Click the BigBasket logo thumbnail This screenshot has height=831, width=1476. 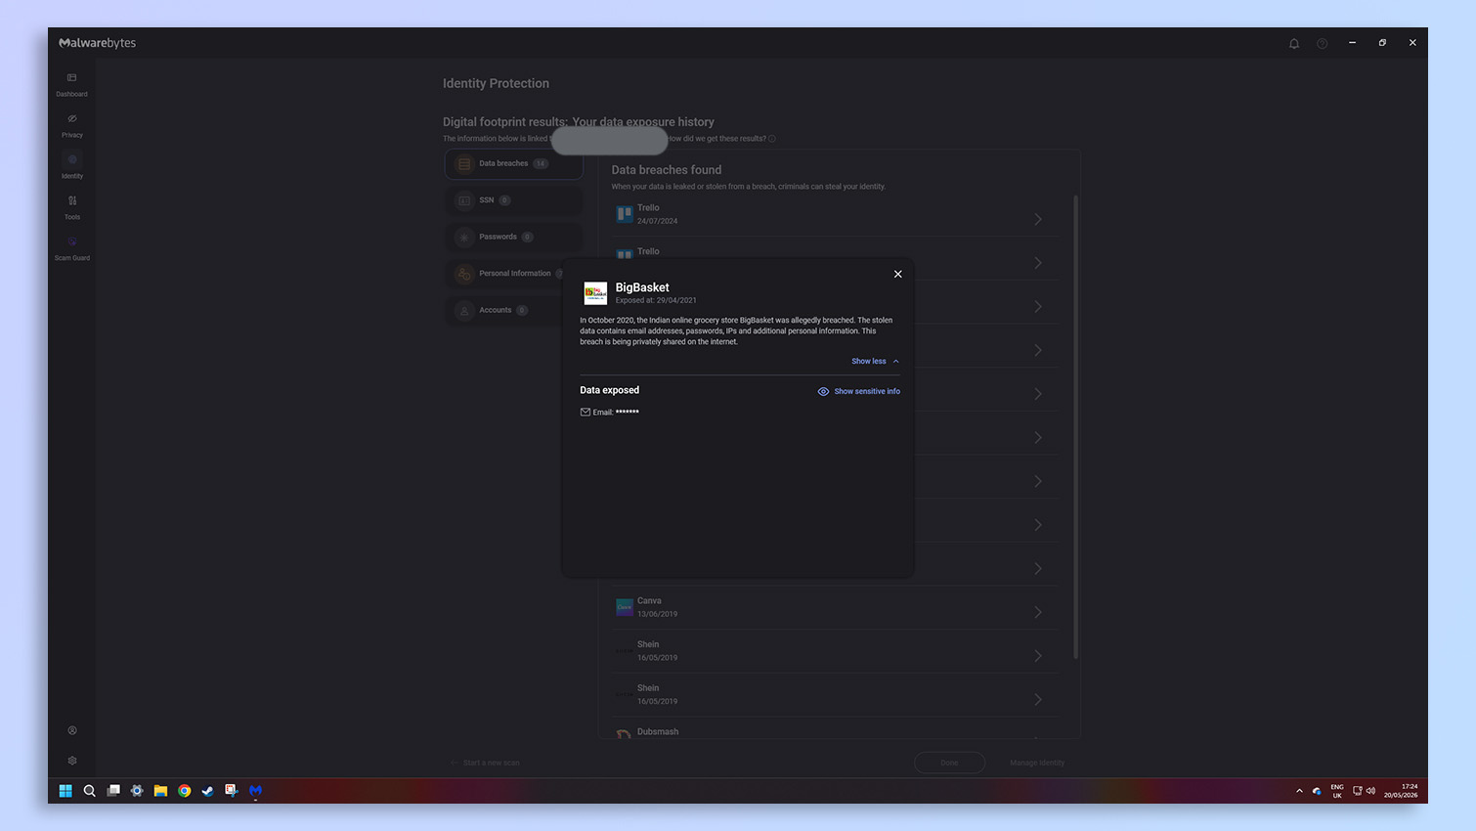coord(595,293)
